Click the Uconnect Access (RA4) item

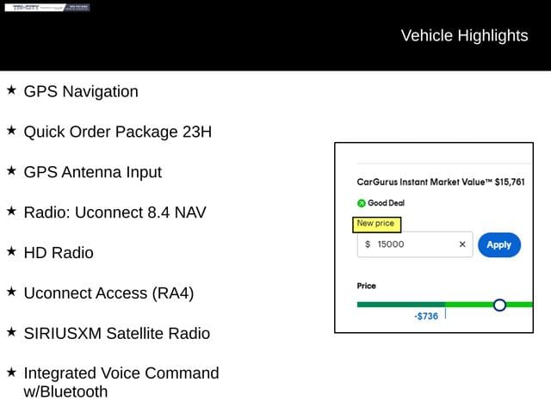(x=108, y=293)
